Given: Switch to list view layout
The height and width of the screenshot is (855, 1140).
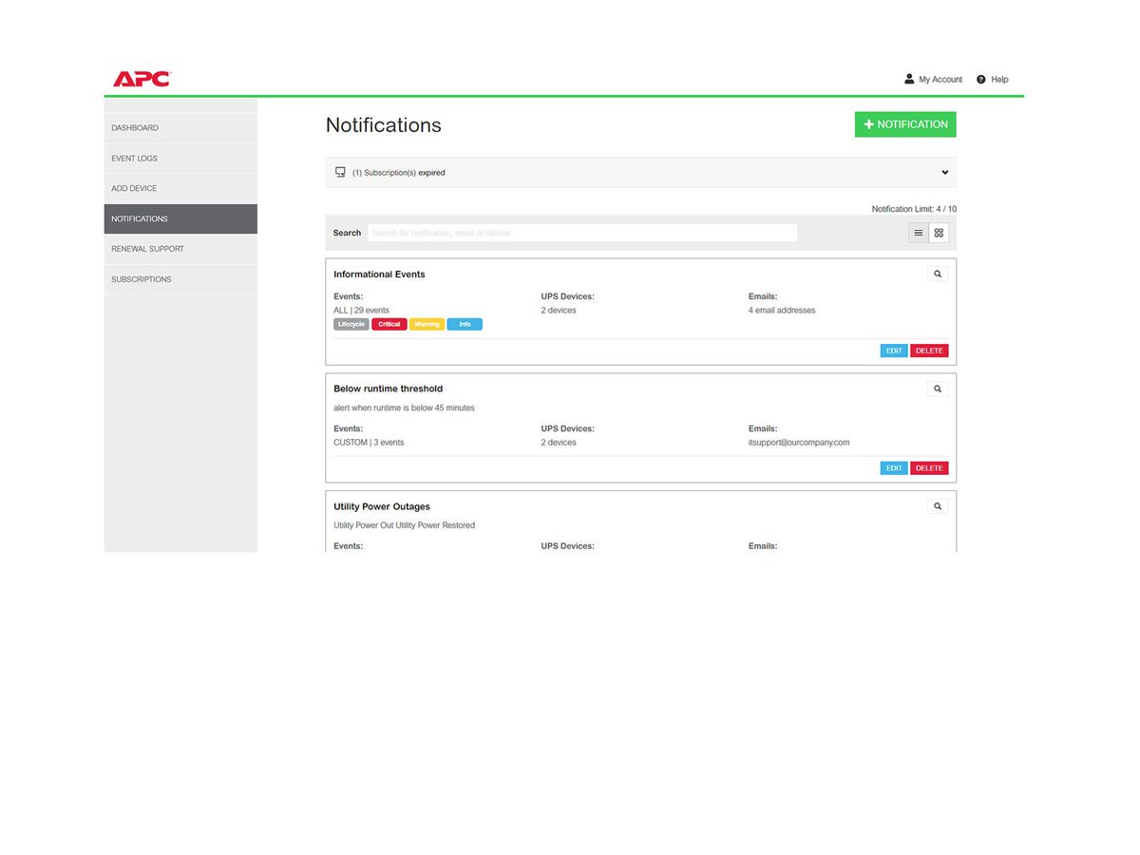Looking at the screenshot, I should 918,233.
